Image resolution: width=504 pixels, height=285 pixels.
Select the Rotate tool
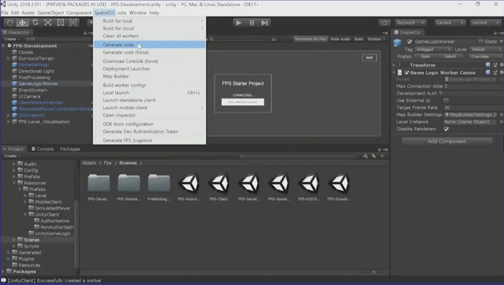35,23
